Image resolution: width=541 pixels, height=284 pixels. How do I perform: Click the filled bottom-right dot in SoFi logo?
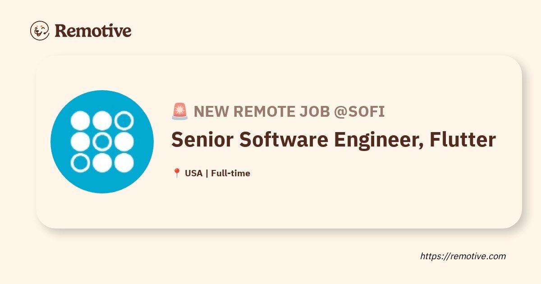click(124, 163)
